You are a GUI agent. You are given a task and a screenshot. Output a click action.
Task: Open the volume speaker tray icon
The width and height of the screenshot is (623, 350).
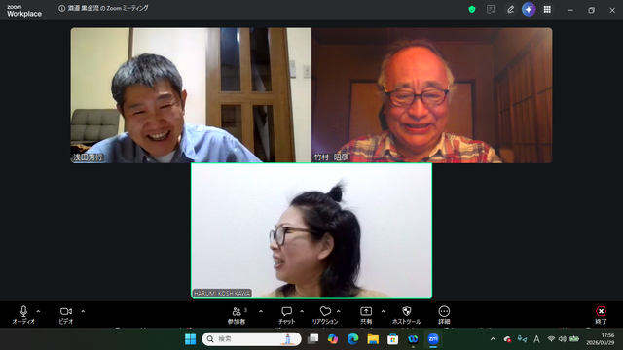click(x=563, y=339)
